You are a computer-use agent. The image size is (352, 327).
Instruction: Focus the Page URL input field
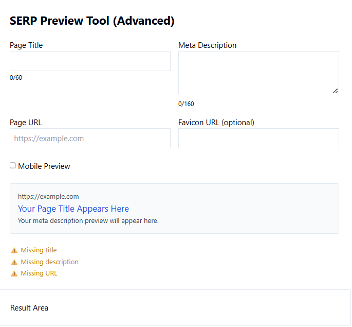[90, 139]
